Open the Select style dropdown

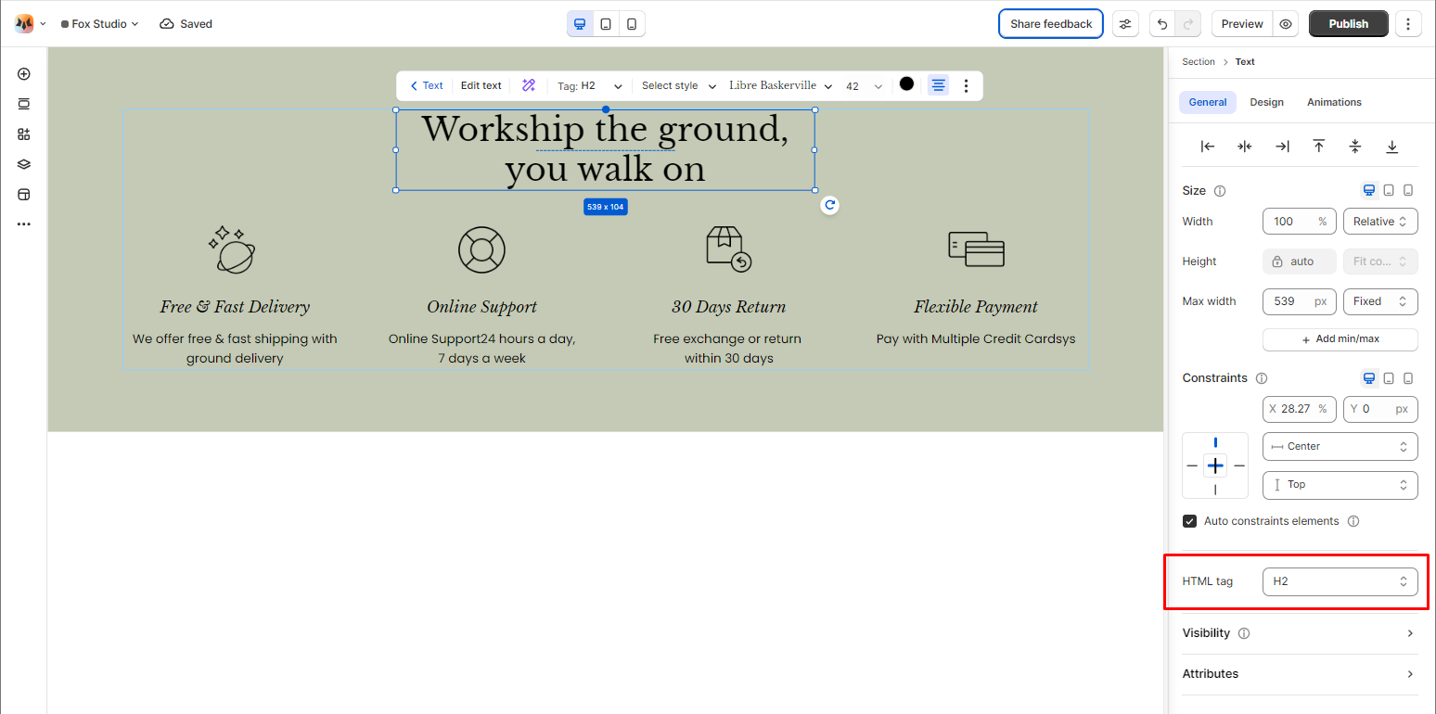pos(679,85)
